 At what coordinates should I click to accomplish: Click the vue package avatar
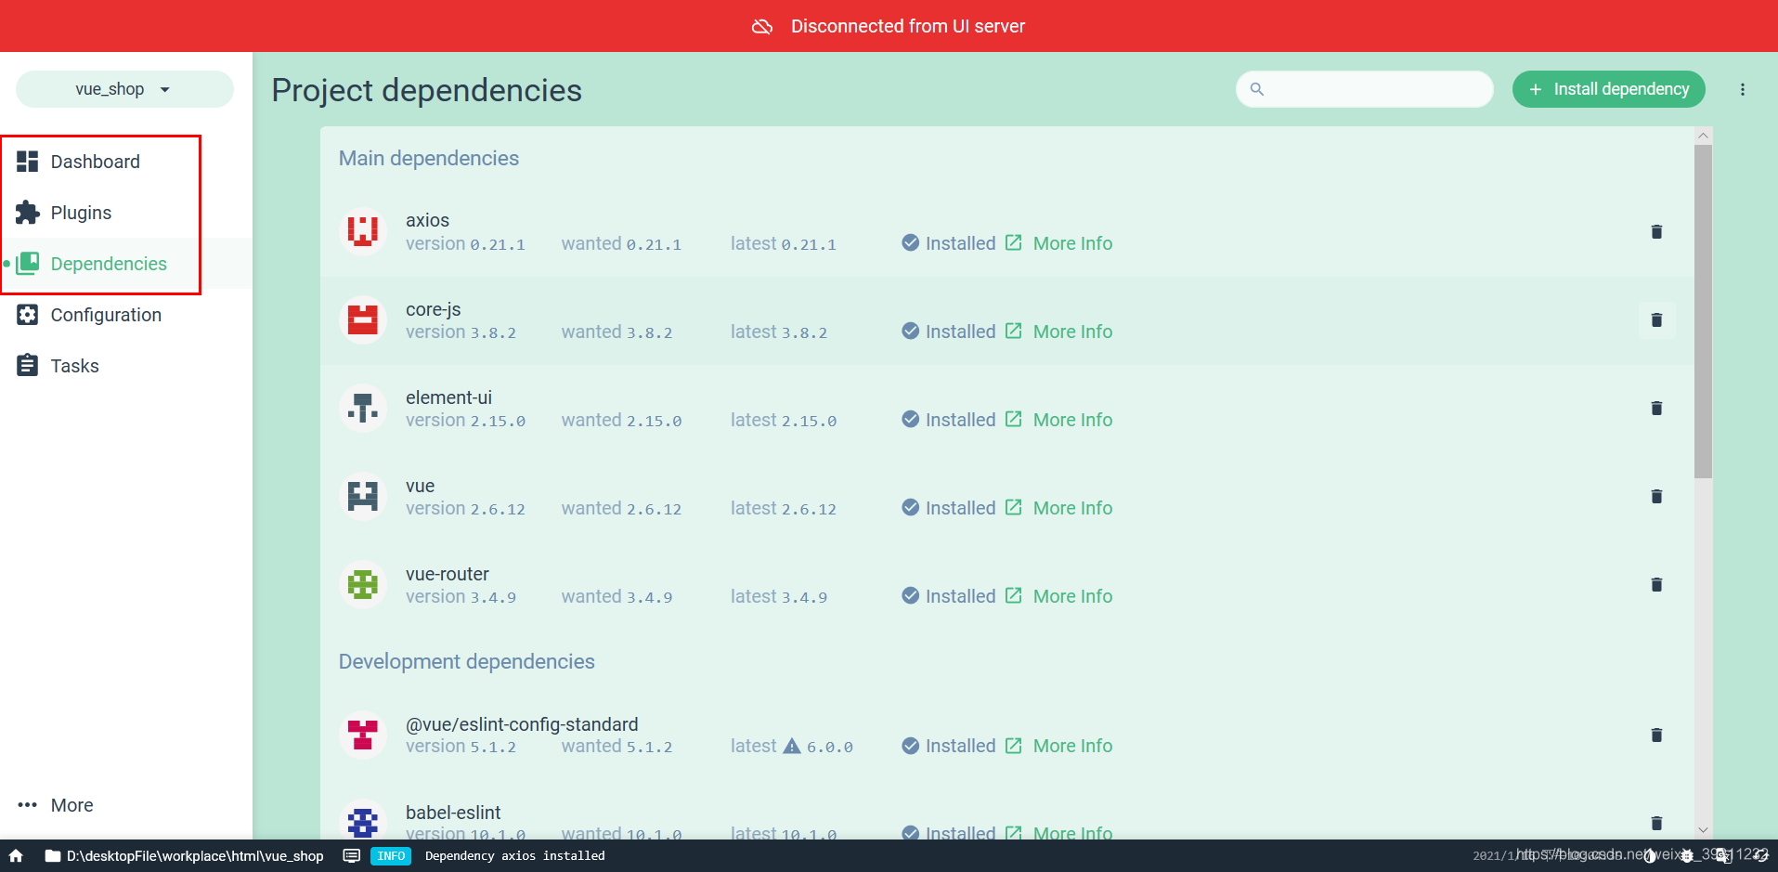tap(363, 496)
